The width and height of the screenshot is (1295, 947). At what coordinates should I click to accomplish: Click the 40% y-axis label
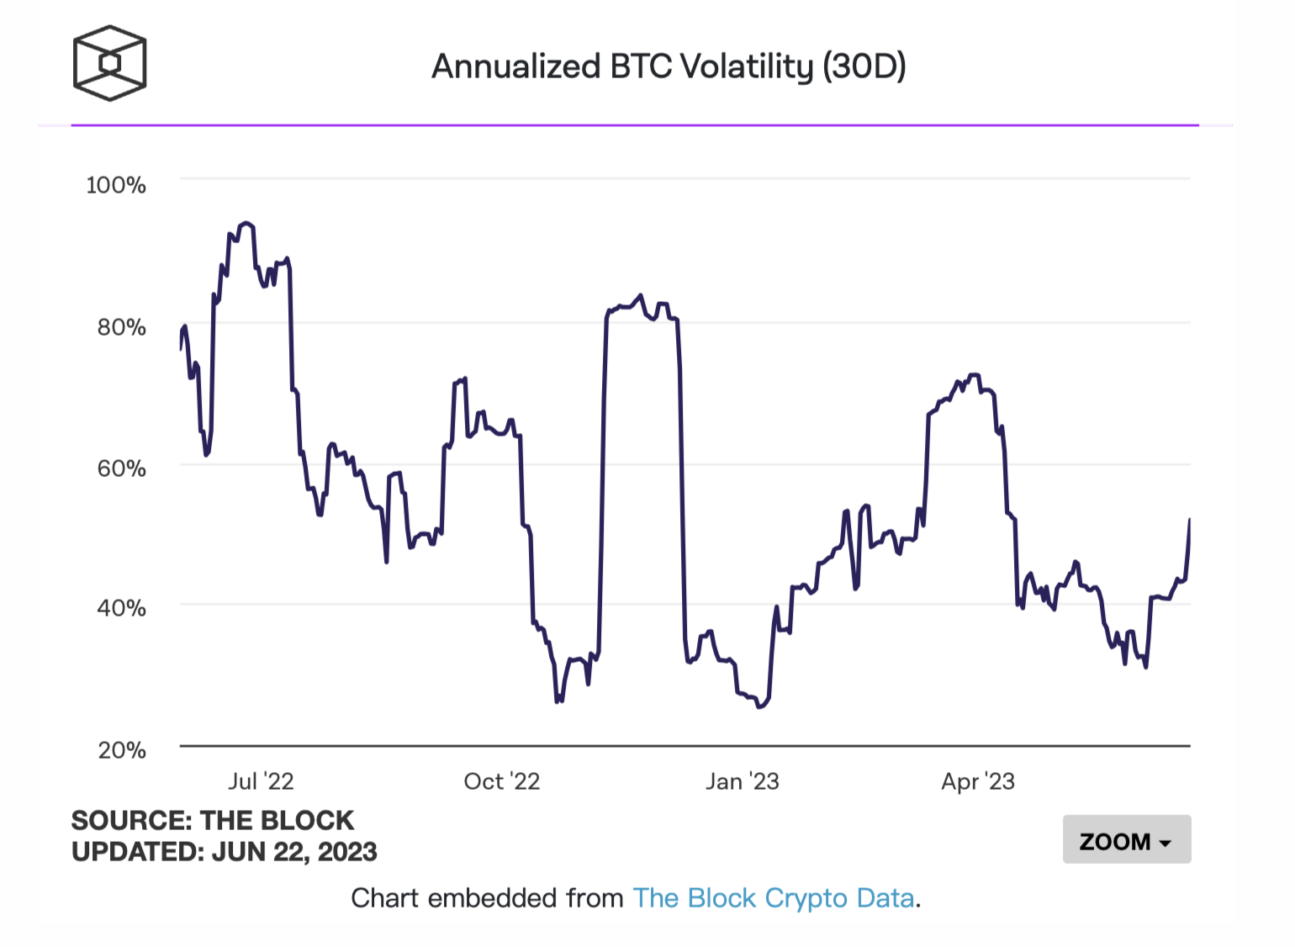[x=121, y=608]
